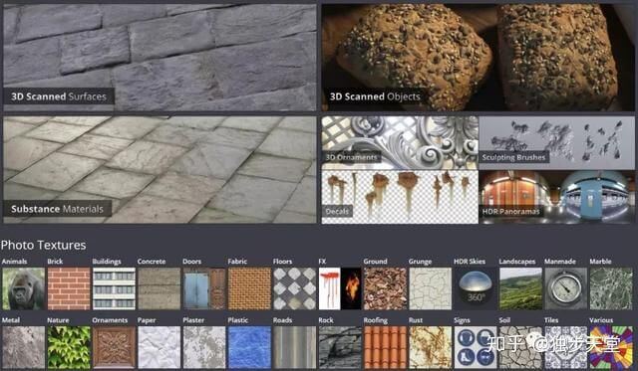The width and height of the screenshot is (638, 371).
Task: Click the 'HDR Skies' category label
Action: tap(470, 262)
